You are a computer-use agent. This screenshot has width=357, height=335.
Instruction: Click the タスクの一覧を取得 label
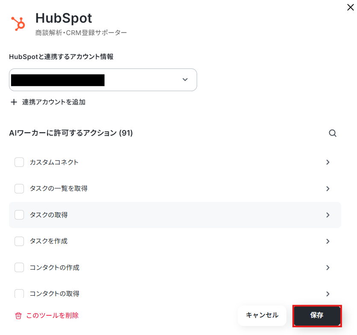coord(59,189)
